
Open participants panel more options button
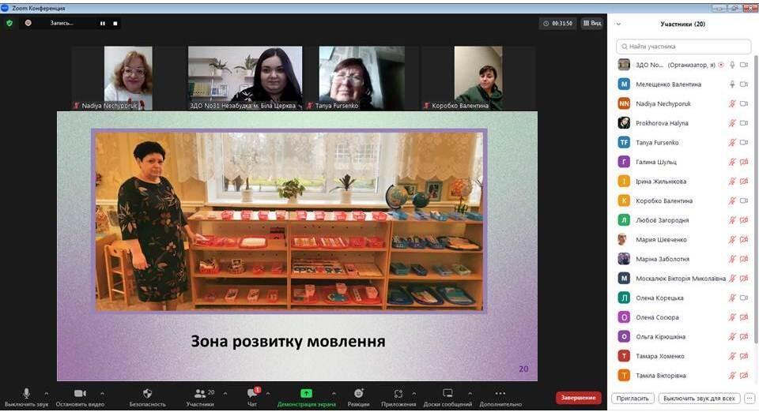pyautogui.click(x=750, y=398)
